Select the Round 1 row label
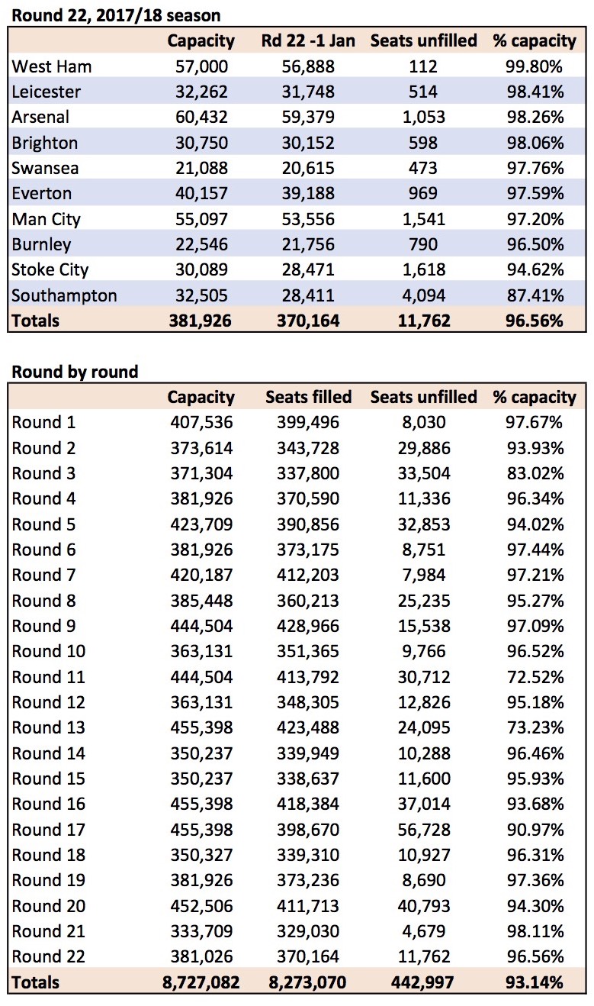This screenshot has width=594, height=1006. pos(44,422)
